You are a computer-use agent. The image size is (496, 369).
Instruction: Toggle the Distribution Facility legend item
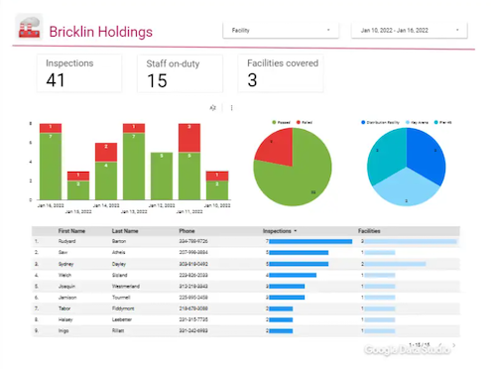(380, 122)
